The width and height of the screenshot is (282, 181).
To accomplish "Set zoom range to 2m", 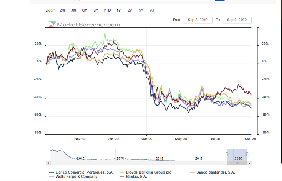I will pos(62,10).
